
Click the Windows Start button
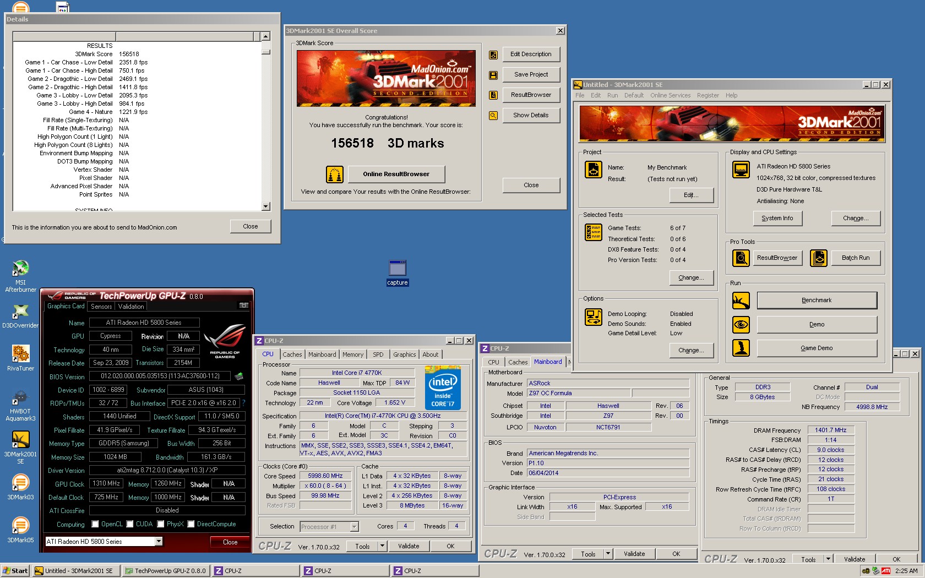[15, 571]
